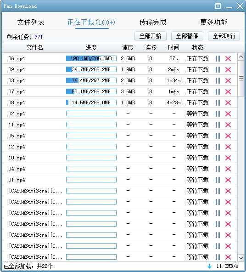Select the 正在下载(100+) tab

(91, 22)
